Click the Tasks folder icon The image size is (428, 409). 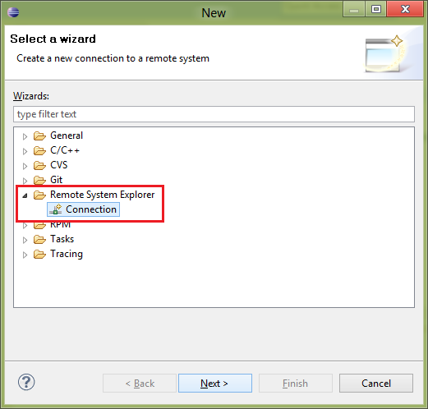pyautogui.click(x=39, y=239)
